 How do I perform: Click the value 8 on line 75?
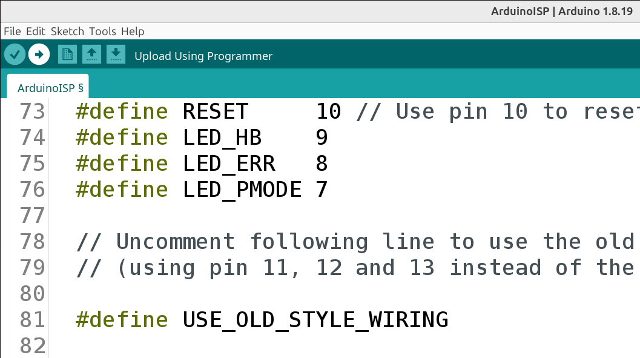coord(322,164)
